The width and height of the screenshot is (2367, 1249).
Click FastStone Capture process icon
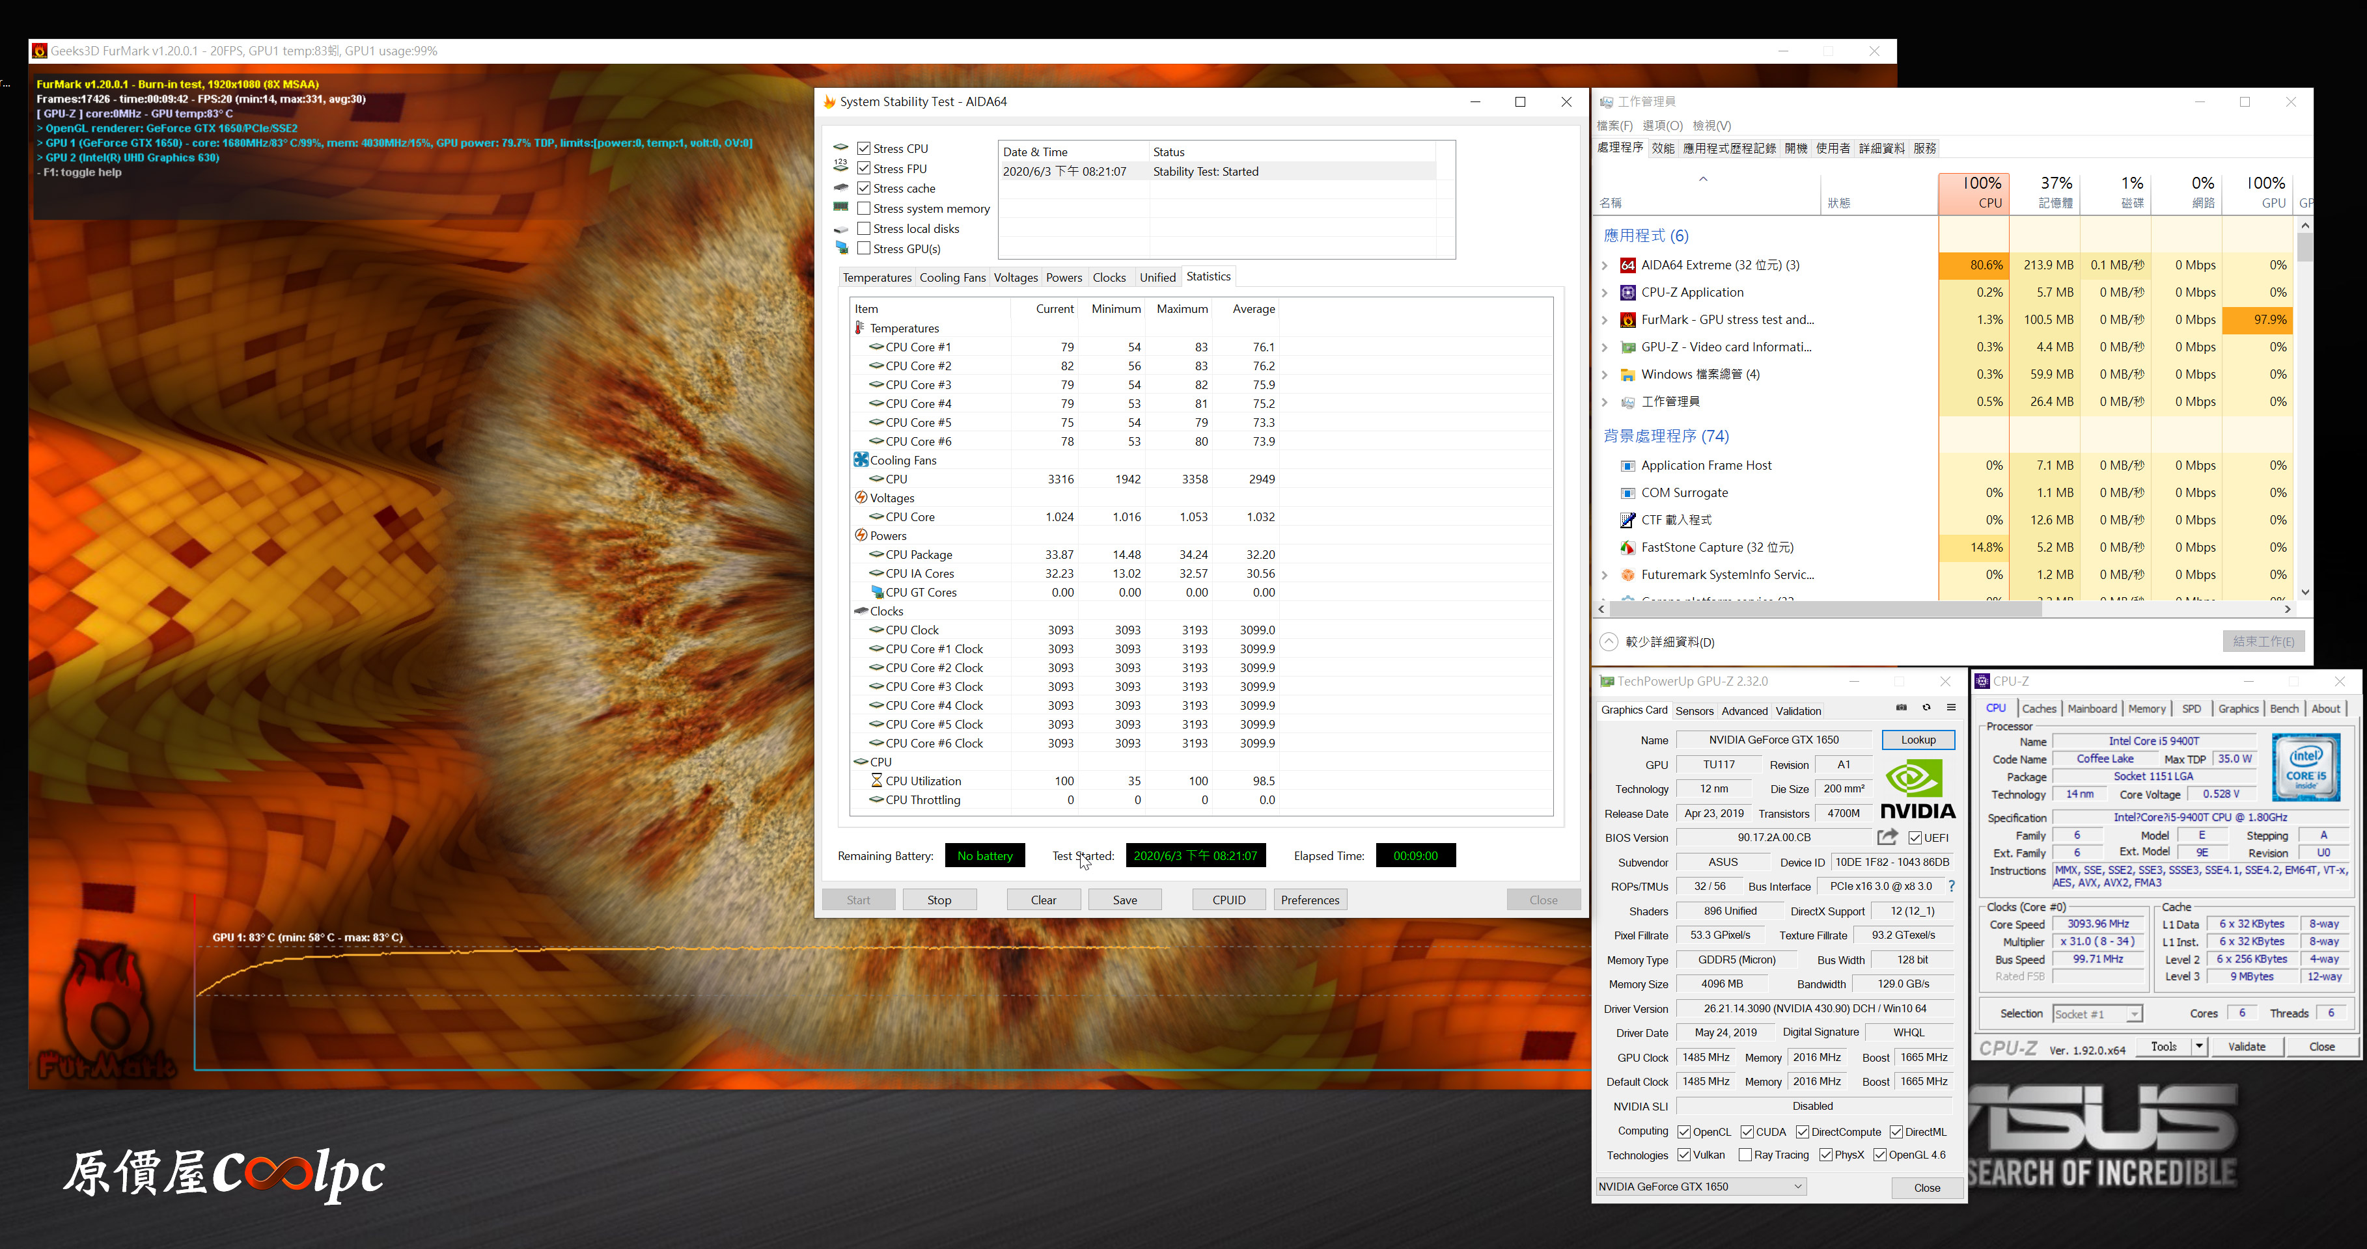(1627, 547)
